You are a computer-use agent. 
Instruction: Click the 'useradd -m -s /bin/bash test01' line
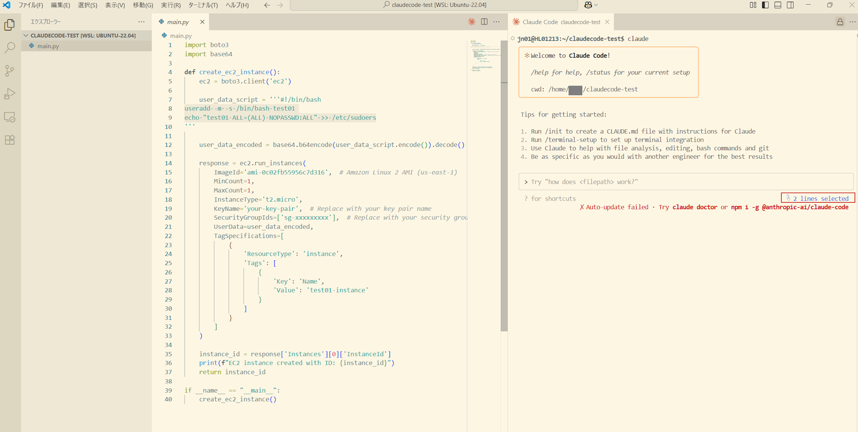point(240,108)
